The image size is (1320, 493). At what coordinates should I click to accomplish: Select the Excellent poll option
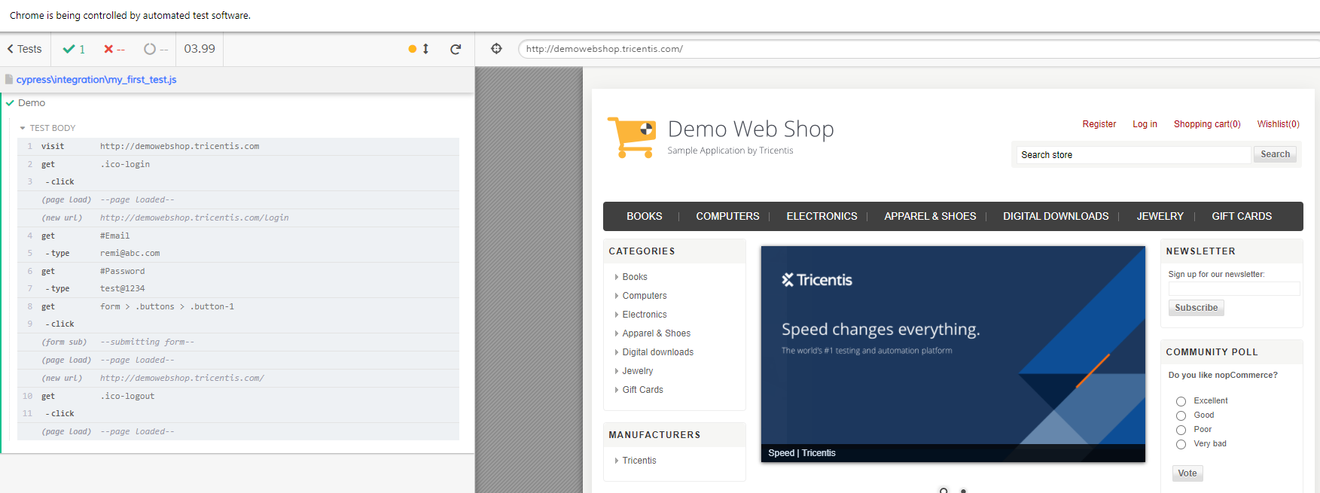tap(1181, 401)
